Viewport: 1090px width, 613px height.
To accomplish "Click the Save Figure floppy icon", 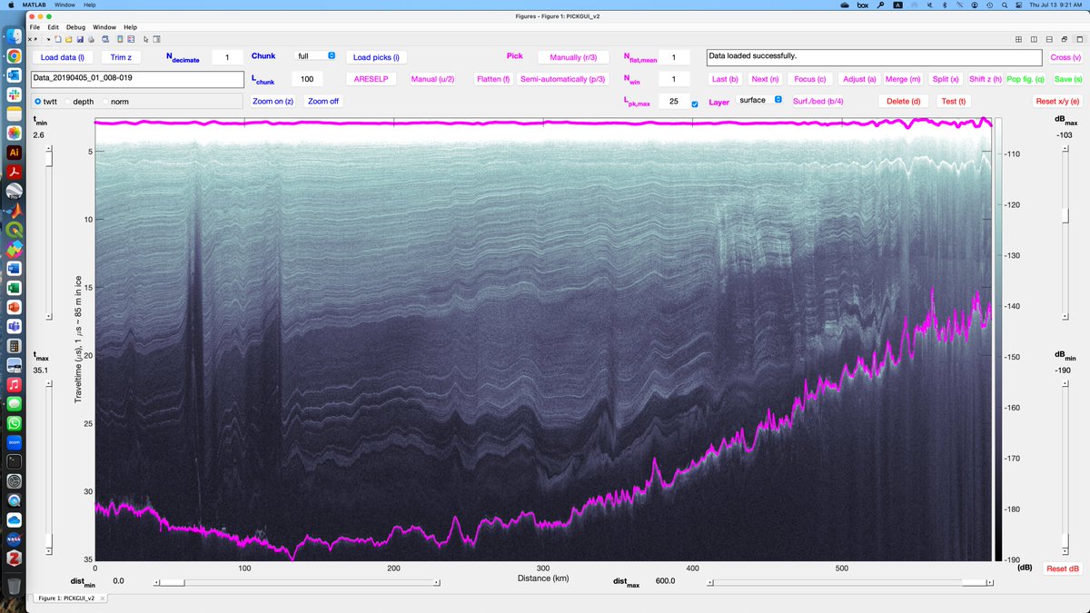I will (79, 40).
